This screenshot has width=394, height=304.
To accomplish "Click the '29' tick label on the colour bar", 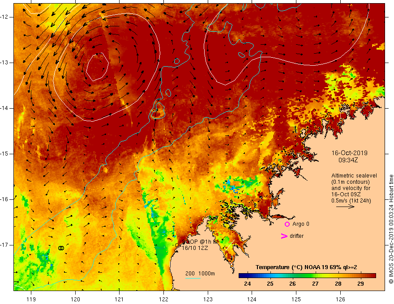I will (360, 284).
